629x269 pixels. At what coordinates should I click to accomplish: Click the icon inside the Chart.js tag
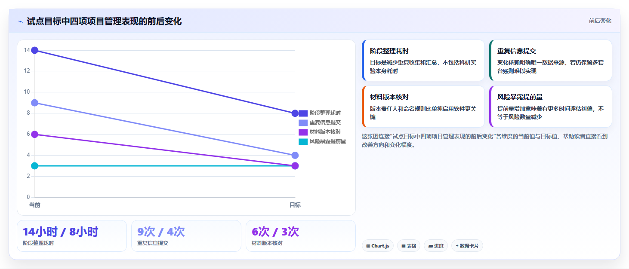point(368,246)
